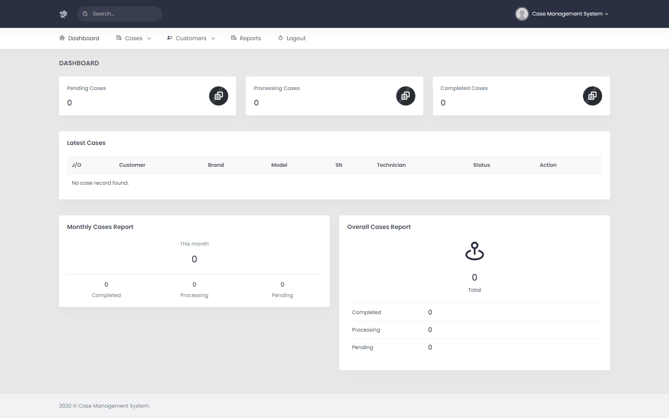Click the Completed Cases card icon
This screenshot has height=418, width=669.
coord(592,96)
